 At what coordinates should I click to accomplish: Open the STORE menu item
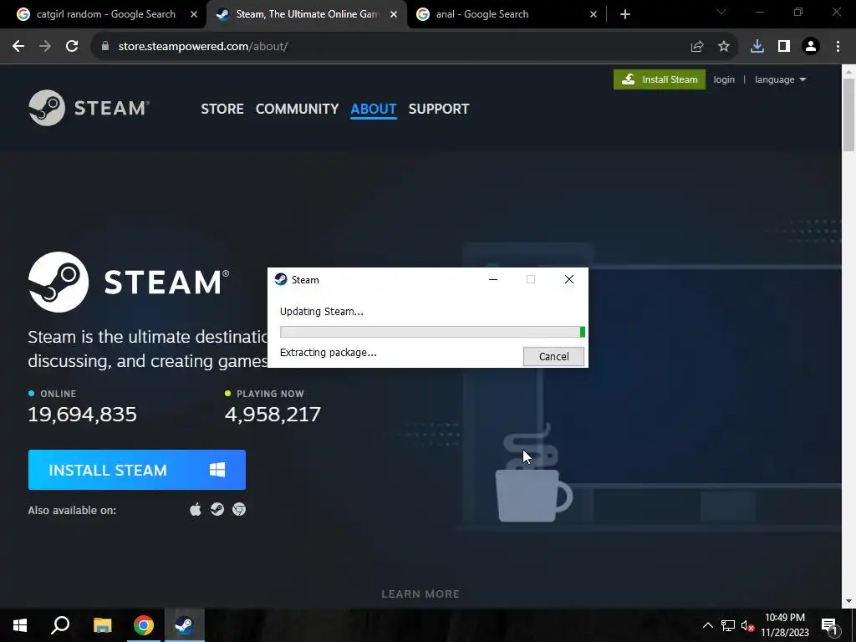click(x=222, y=109)
